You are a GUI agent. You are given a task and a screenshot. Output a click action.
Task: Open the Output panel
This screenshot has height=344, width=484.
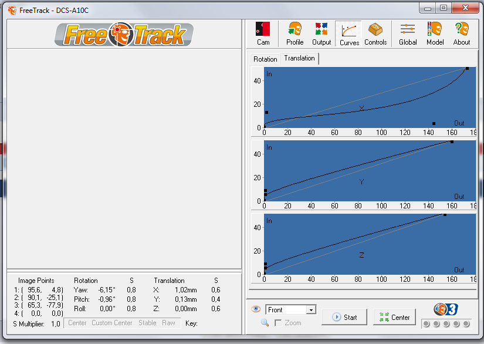321,33
